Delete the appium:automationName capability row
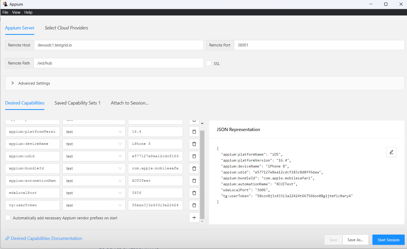The width and height of the screenshot is (407, 249). (194, 181)
